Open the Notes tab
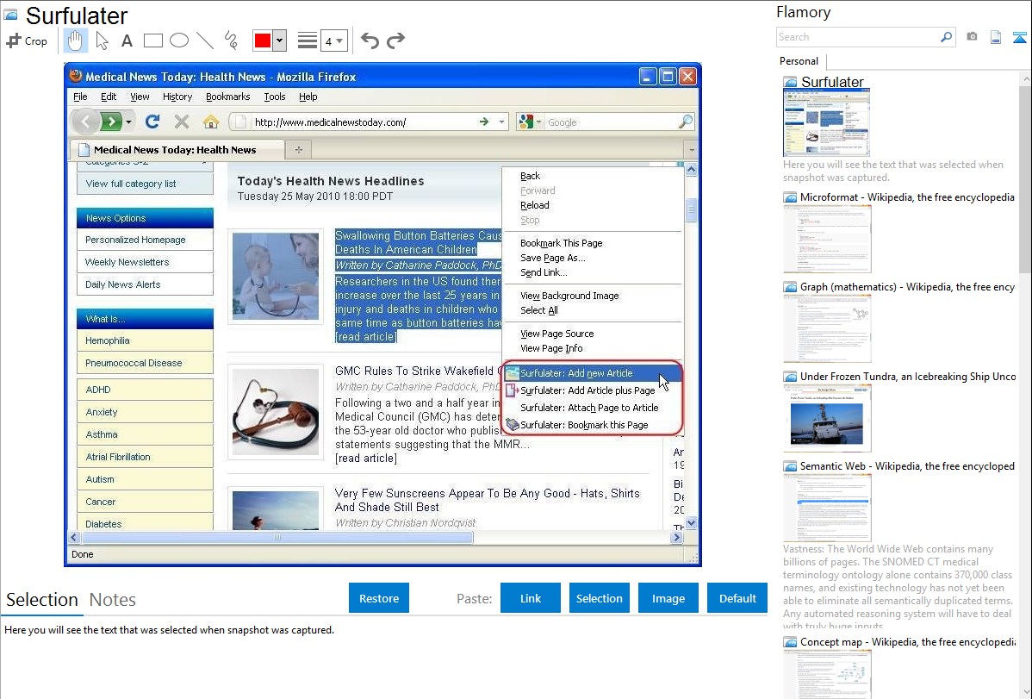The image size is (1032, 699). tap(113, 600)
